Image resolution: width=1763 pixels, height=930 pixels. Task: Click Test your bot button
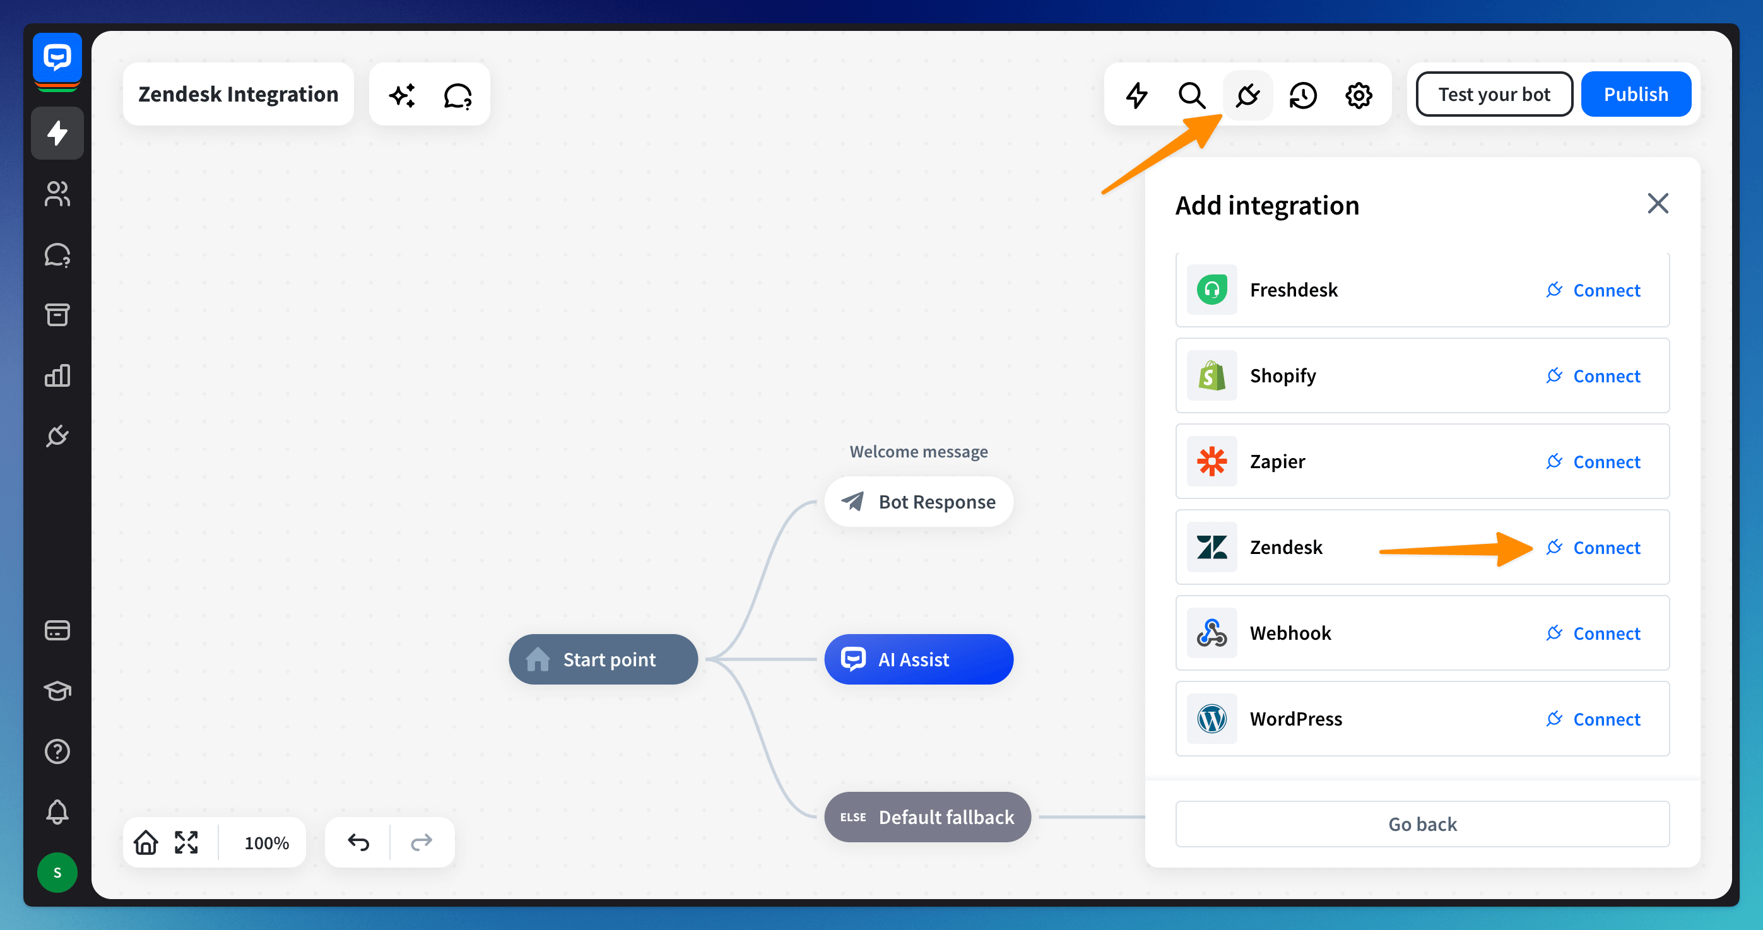coord(1494,95)
